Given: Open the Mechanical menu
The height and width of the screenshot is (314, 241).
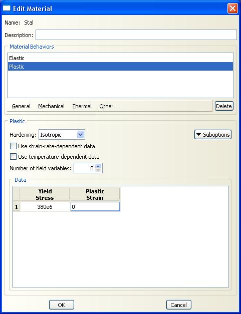Looking at the screenshot, I should tap(51, 106).
